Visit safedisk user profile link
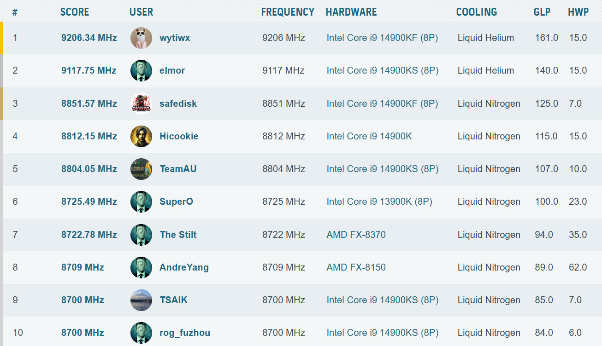 [x=178, y=104]
